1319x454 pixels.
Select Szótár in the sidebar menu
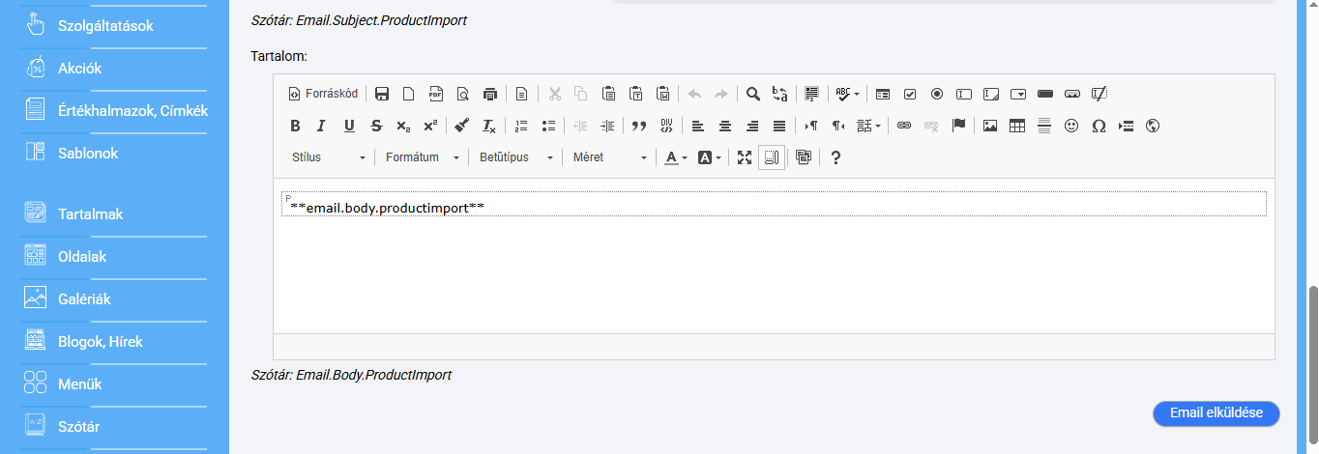pos(78,427)
